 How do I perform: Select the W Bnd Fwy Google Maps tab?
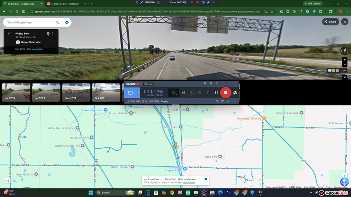tap(23, 4)
